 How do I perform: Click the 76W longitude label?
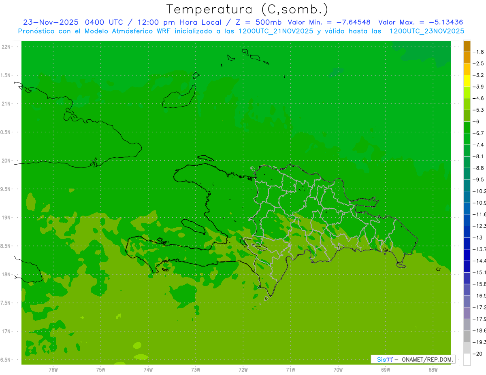click(x=53, y=370)
